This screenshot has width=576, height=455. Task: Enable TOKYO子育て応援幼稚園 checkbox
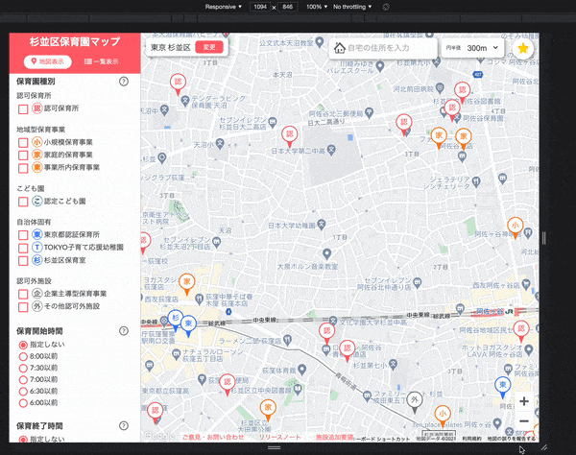click(23, 248)
